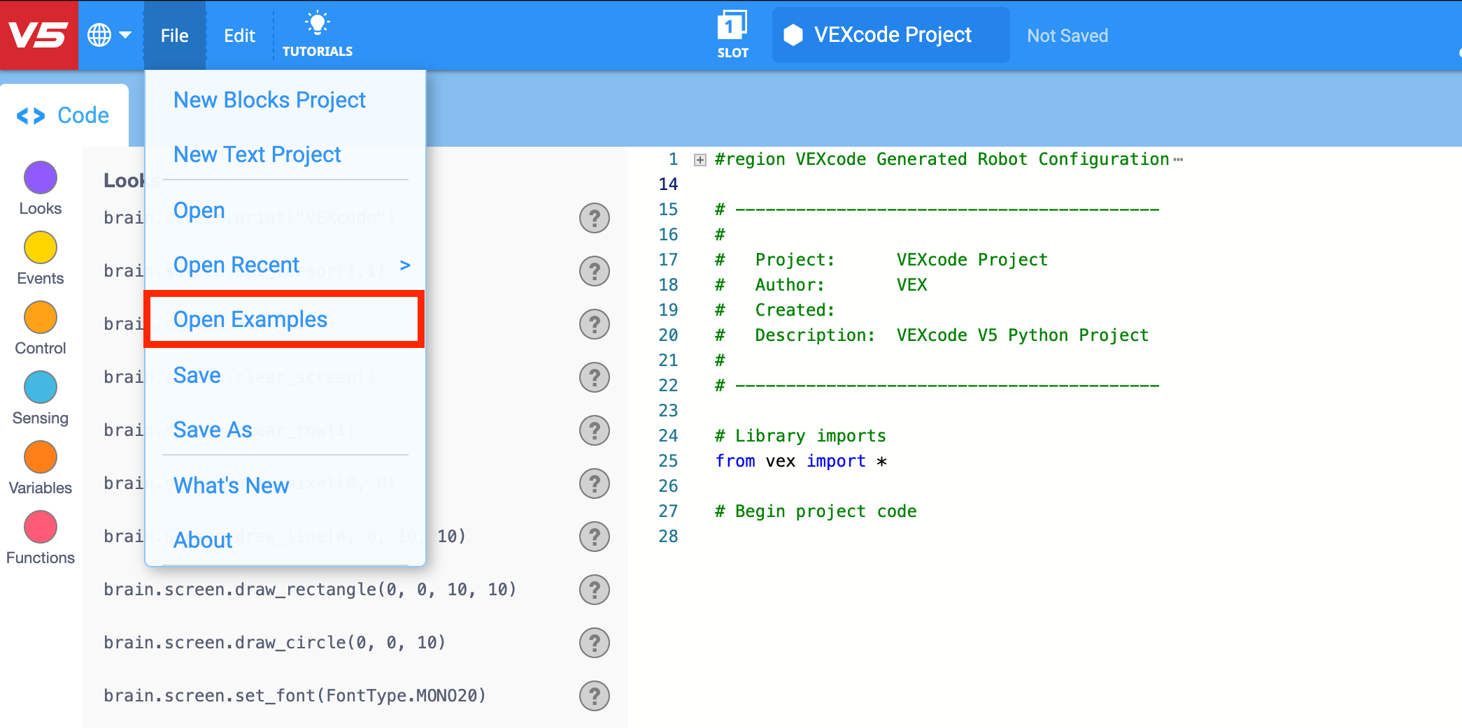Switch to the Code tab
Viewport: 1462px width, 728px height.
tap(64, 115)
